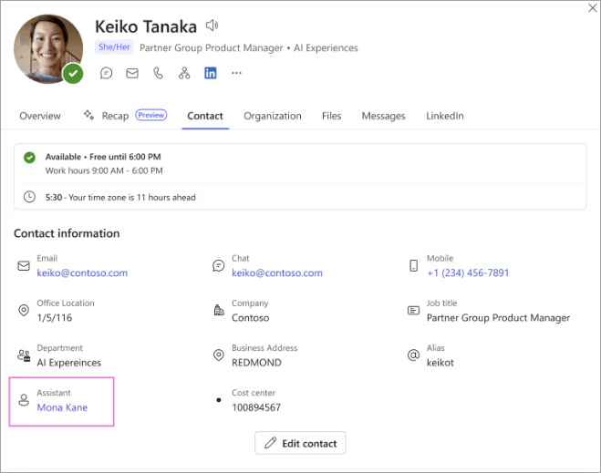Select the company value Contoso
Image resolution: width=601 pixels, height=473 pixels.
[x=250, y=317]
